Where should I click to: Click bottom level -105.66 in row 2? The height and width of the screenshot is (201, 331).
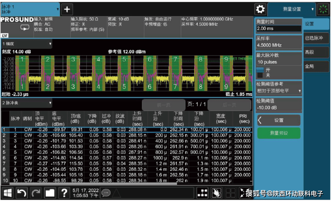tap(58, 135)
